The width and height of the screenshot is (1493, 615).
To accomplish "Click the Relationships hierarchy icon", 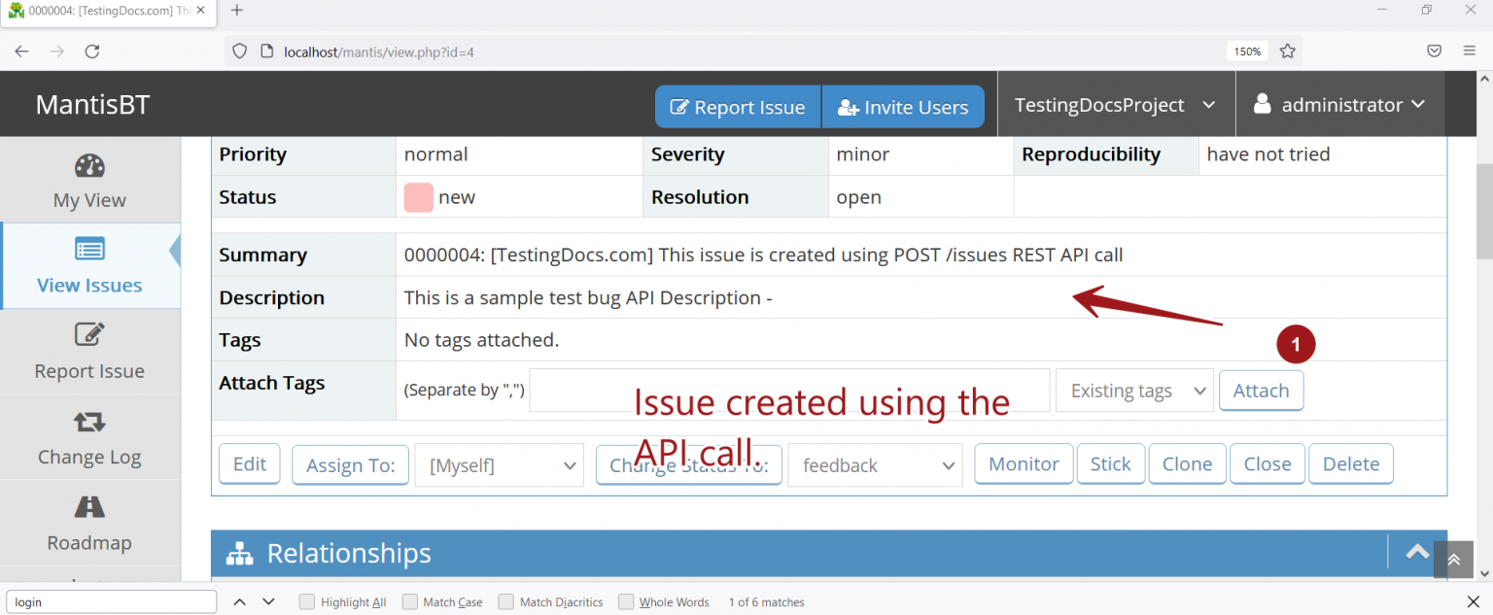I will (x=239, y=553).
